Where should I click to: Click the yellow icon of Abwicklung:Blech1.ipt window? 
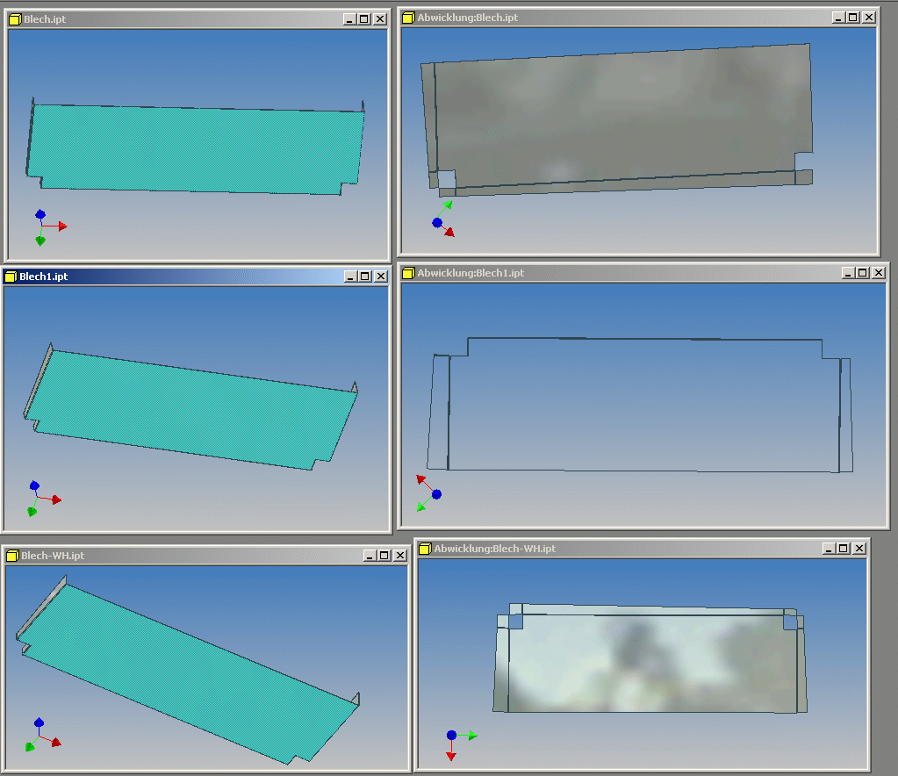point(408,273)
